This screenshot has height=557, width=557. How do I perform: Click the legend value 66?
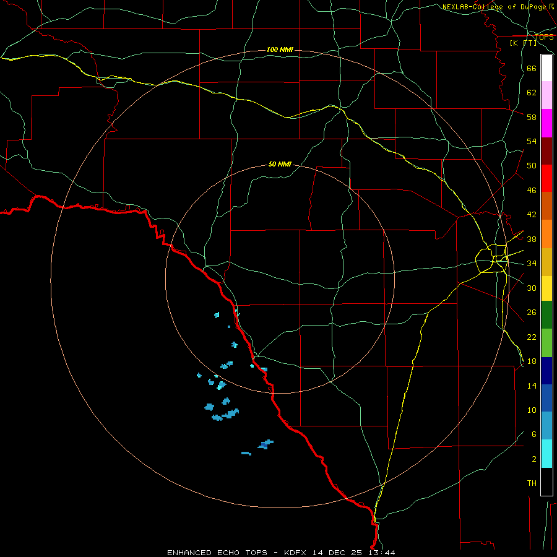[532, 68]
